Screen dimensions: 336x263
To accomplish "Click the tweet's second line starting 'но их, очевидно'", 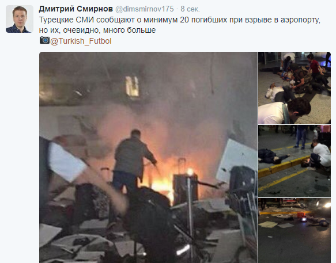I will [x=97, y=30].
